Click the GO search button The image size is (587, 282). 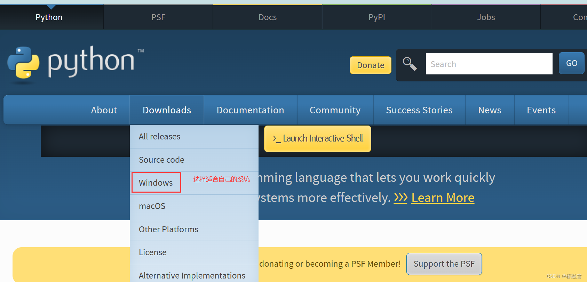571,63
